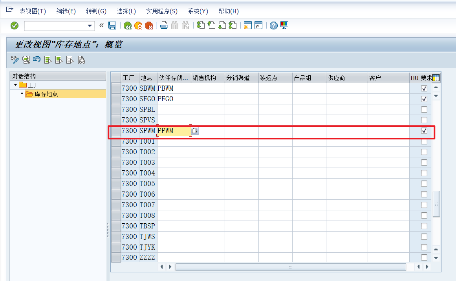Image resolution: width=456 pixels, height=281 pixels.
Task: Click the horizontal scrollbar thumb below table
Action: tap(291, 267)
